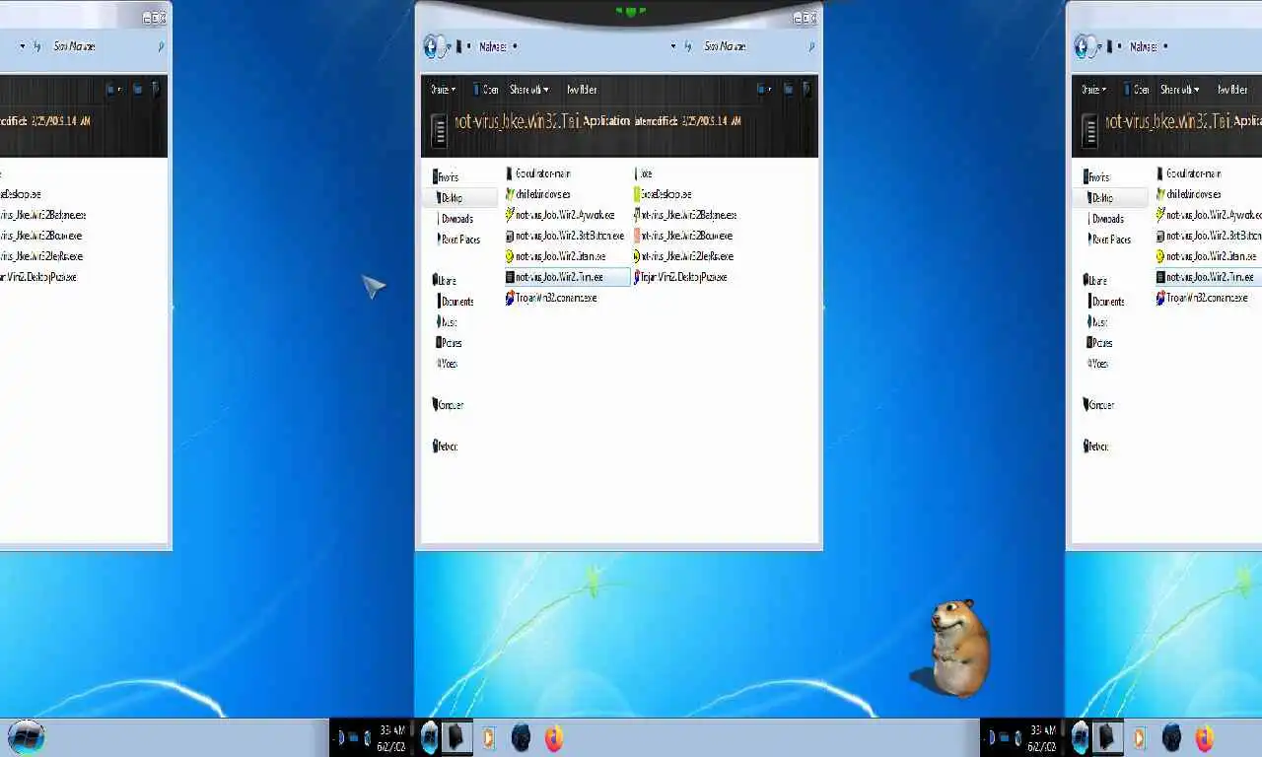This screenshot has height=757, width=1262.
Task: Click New folder in the middle window toolbar
Action: coord(582,90)
